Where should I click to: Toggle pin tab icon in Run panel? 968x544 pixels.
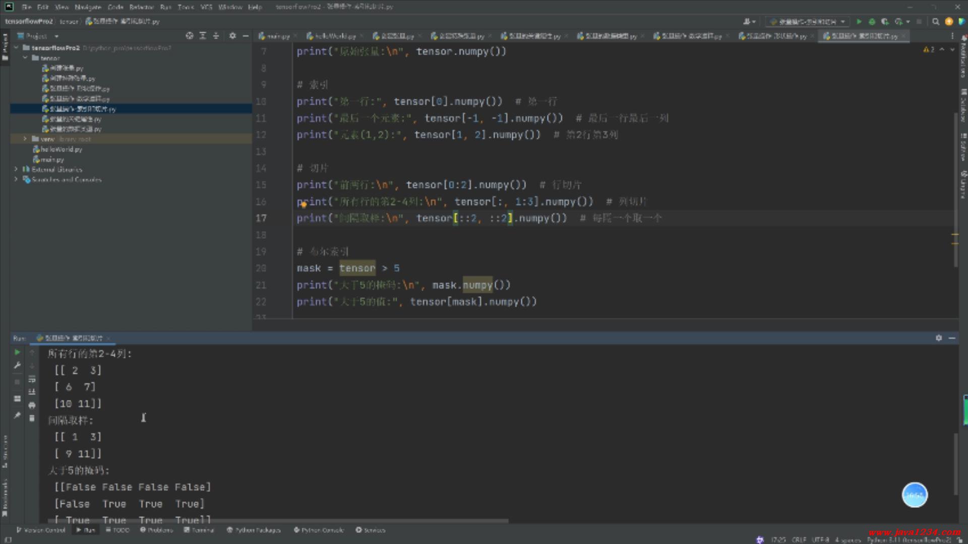[x=17, y=415]
